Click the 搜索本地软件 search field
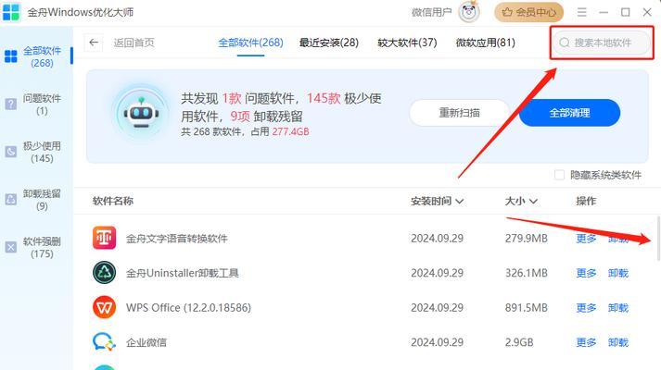Screen dimensions: 661x370 (x=602, y=43)
